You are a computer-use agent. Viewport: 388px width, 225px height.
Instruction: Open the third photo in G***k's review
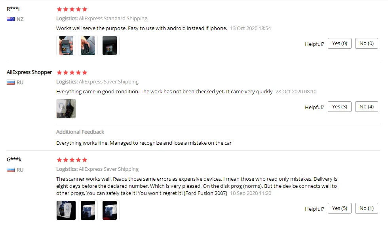(x=110, y=210)
